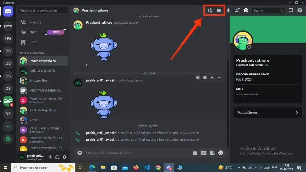The image size is (306, 172).
Task: Open the Nitro page
Action: [x=43, y=32]
